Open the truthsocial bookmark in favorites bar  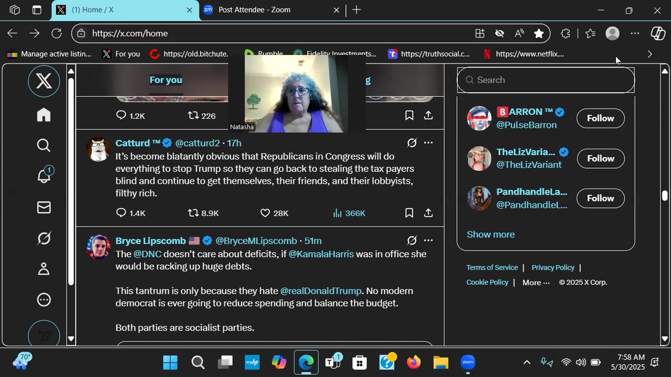(429, 54)
